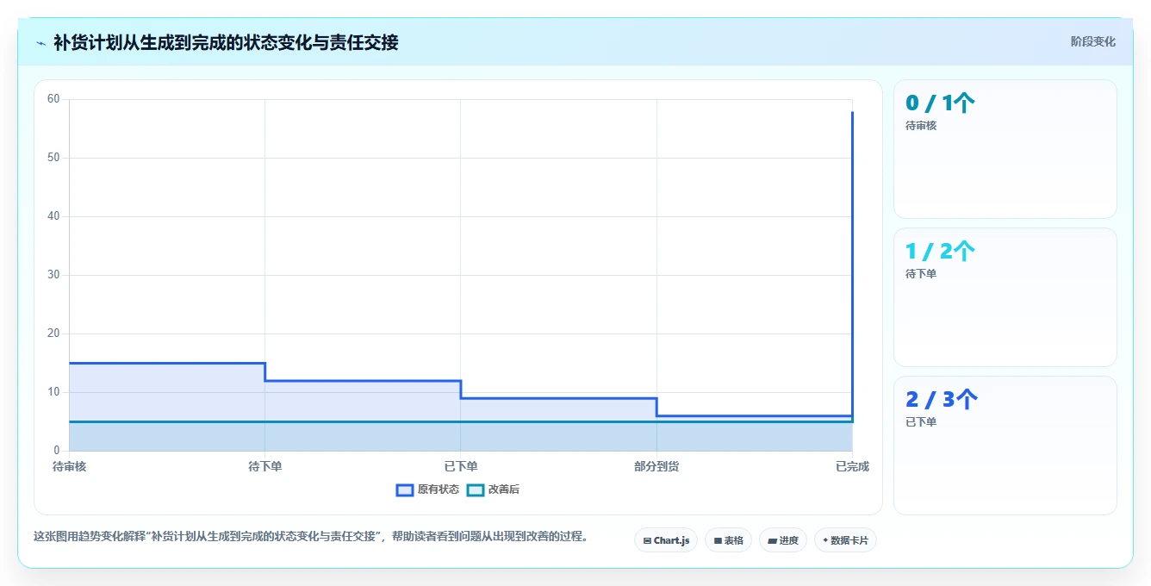This screenshot has width=1151, height=586.
Task: Click the 已下单 caption in third card
Action: coord(921,422)
